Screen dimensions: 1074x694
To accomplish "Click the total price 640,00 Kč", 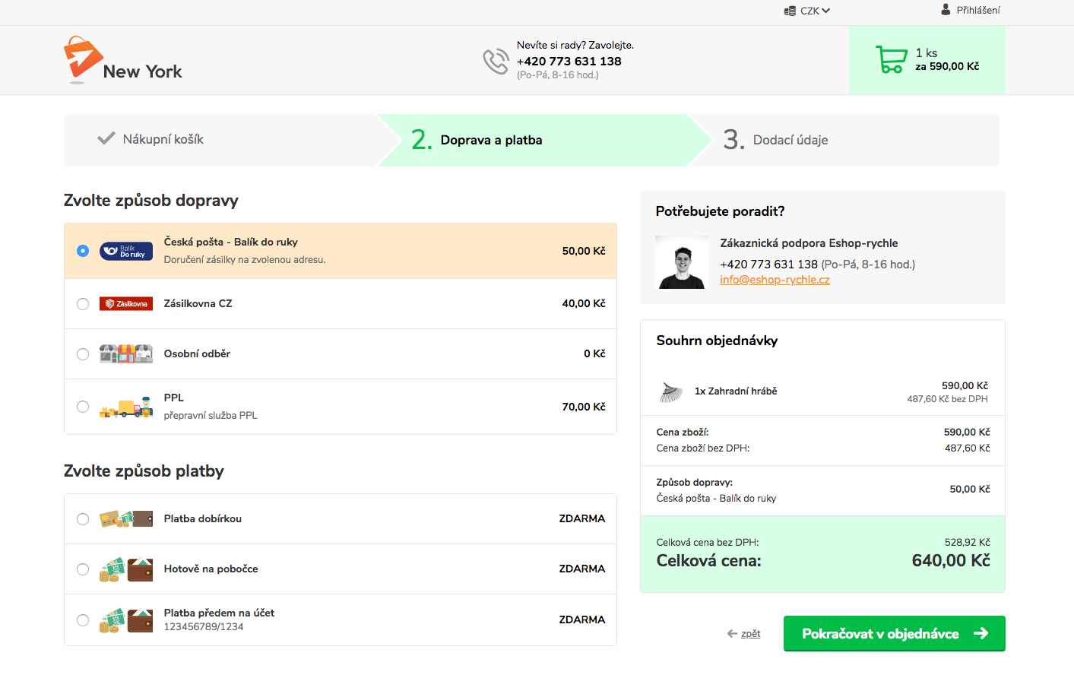I will point(951,561).
